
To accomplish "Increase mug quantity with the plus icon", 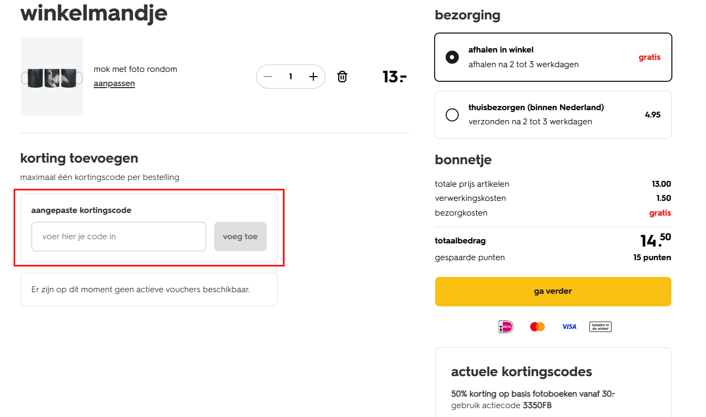I will point(313,77).
